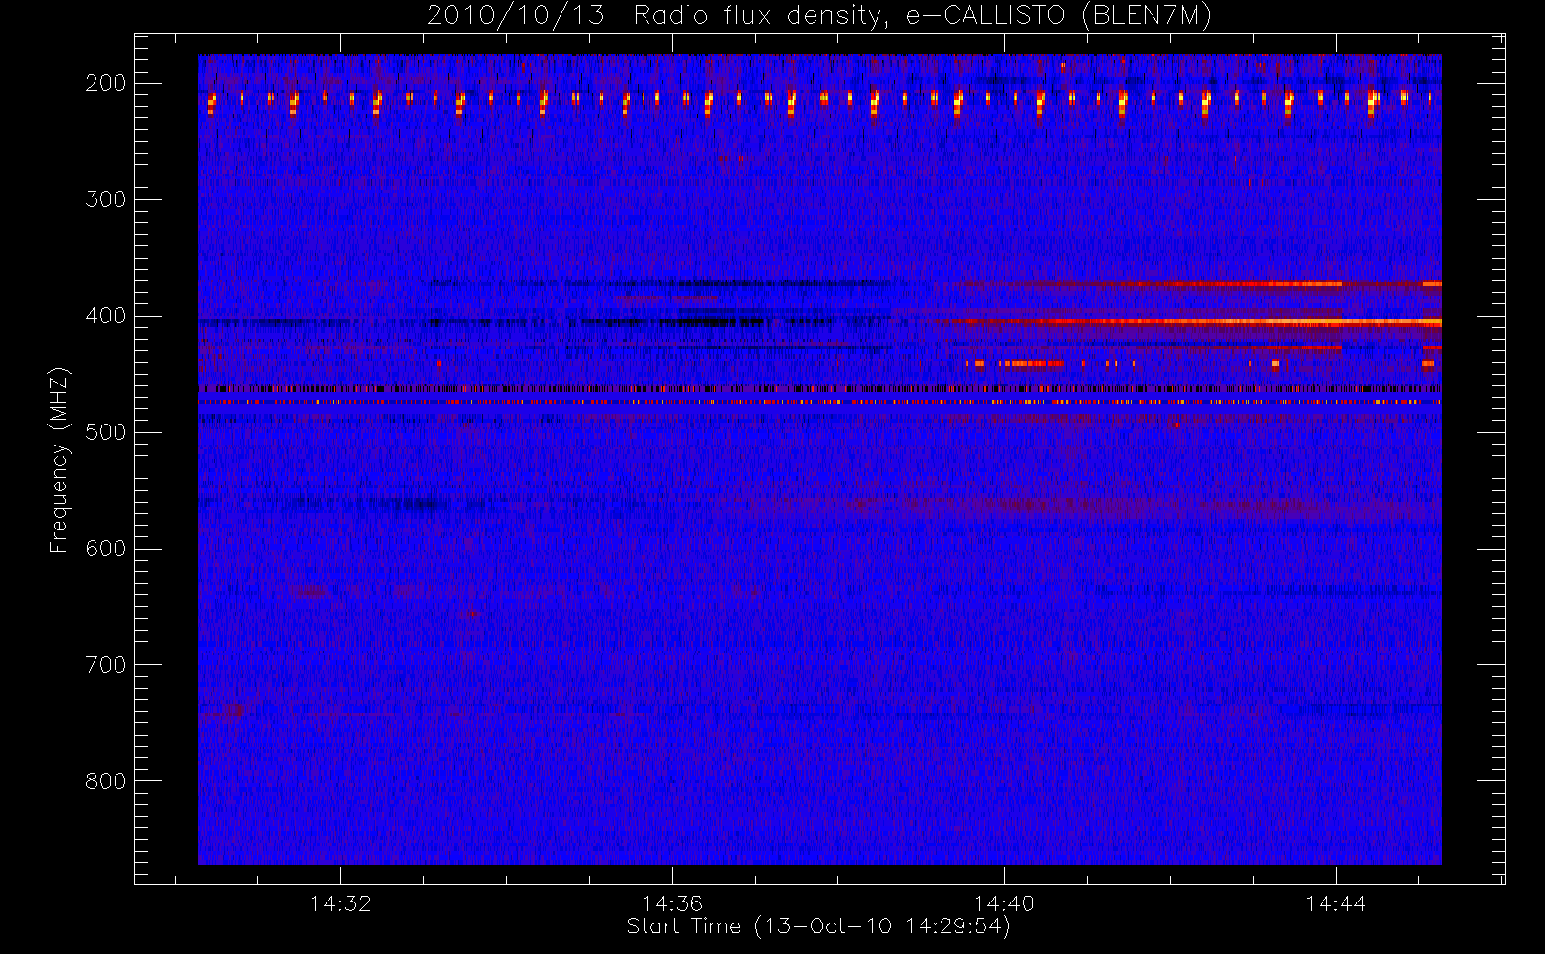Click the '14:40' time axis label

(1004, 903)
